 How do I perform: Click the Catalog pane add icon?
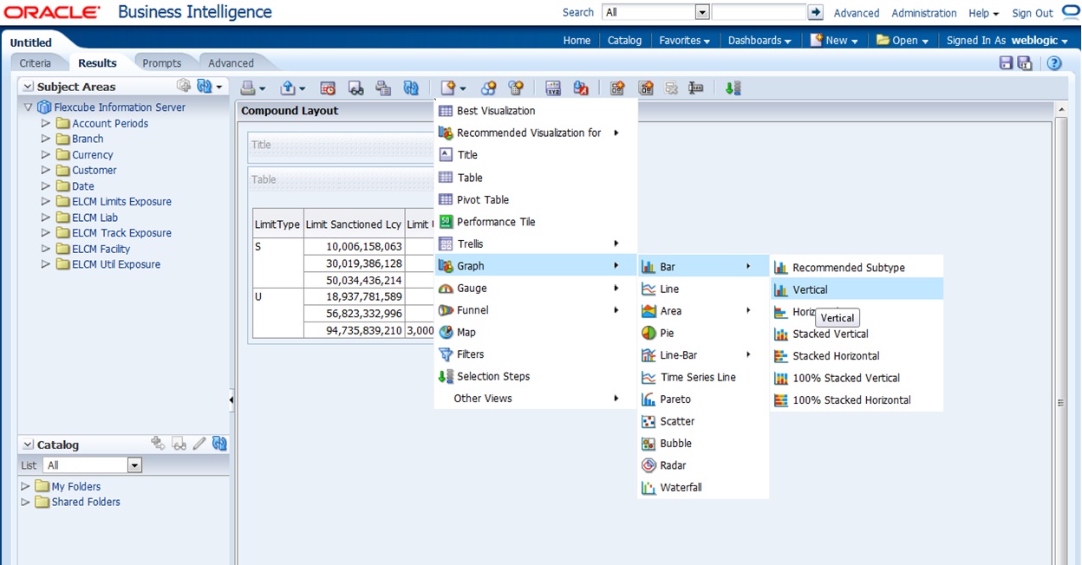pyautogui.click(x=158, y=444)
